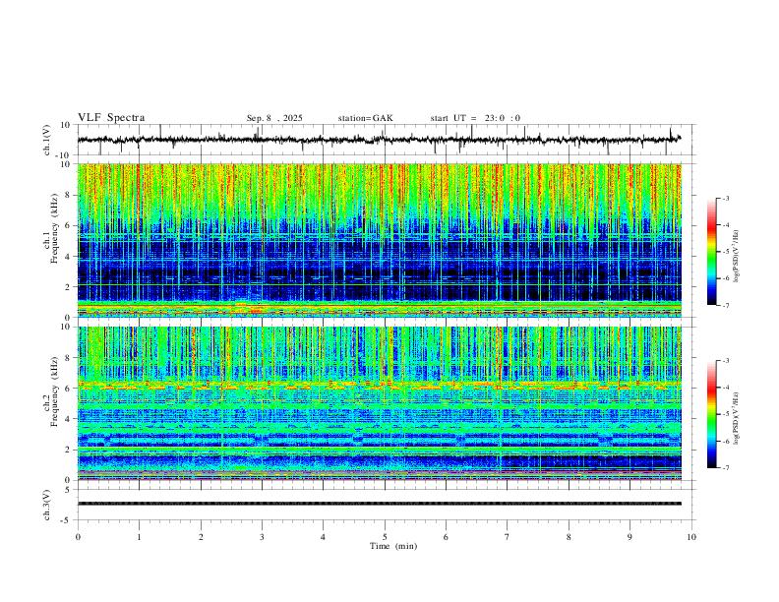This screenshot has width=779, height=602.
Task: Click the 'ch.3(V)' axis label
Action: point(47,505)
